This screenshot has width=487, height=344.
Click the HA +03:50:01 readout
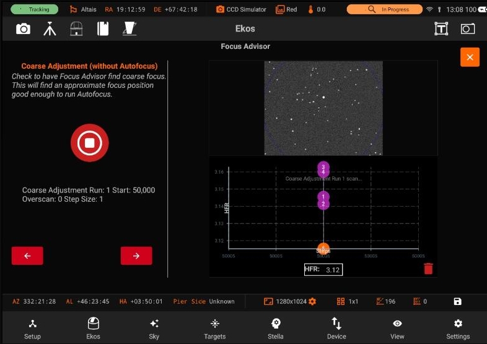141,301
